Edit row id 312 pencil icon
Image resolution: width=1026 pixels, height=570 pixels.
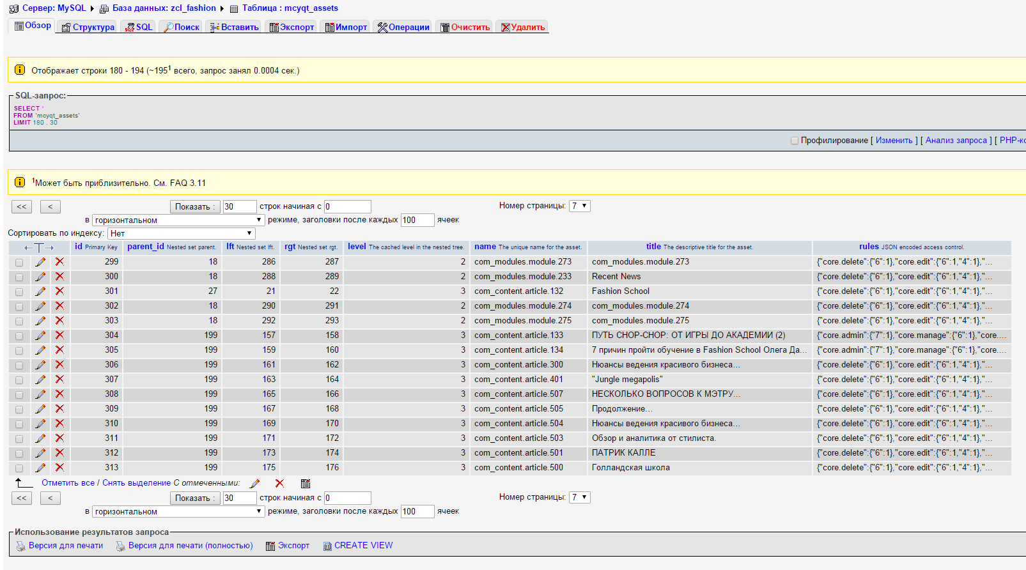pyautogui.click(x=40, y=453)
